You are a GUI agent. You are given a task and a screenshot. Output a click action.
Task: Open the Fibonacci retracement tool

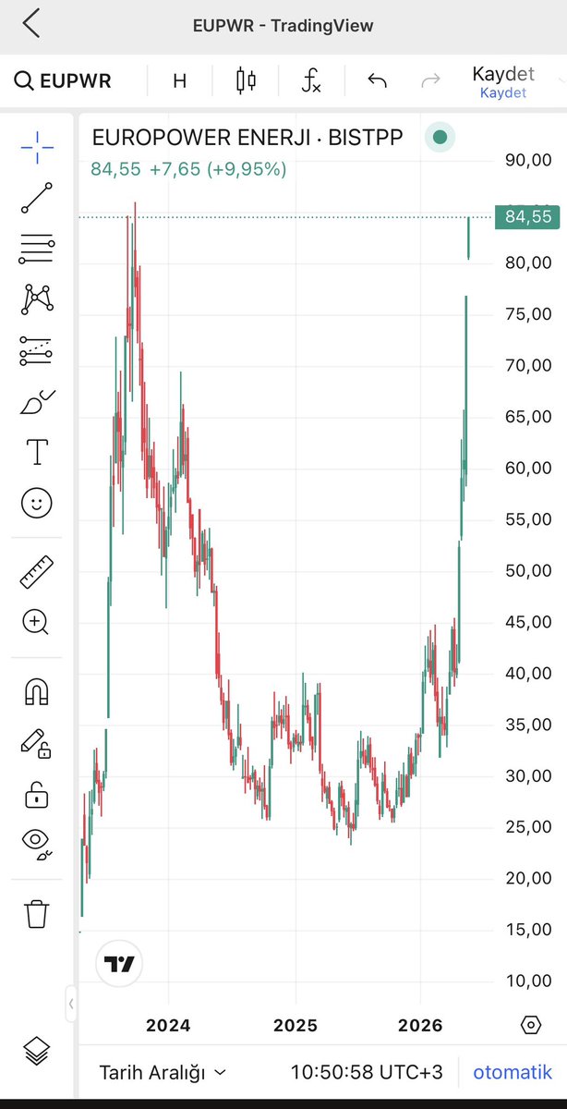[x=37, y=248]
